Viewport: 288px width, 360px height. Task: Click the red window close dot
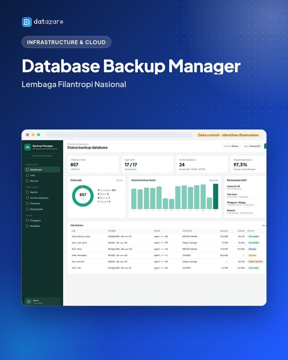[28, 135]
